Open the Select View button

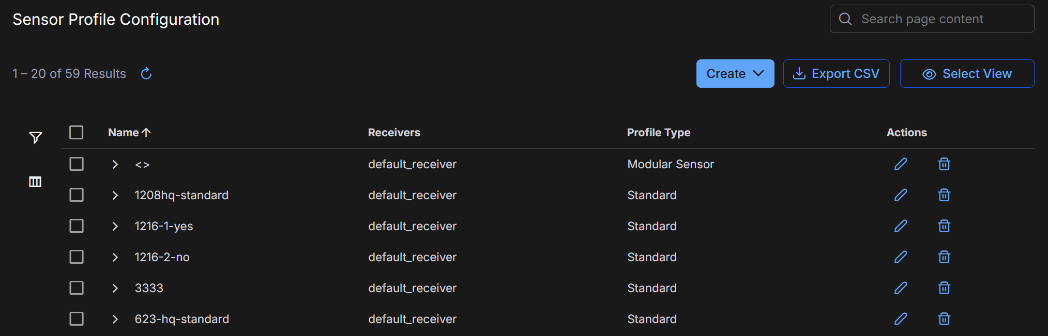[967, 74]
